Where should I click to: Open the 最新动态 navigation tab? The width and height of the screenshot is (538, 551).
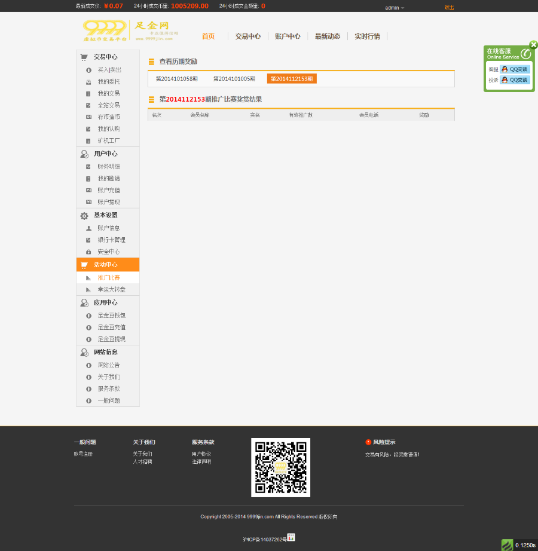(x=327, y=36)
